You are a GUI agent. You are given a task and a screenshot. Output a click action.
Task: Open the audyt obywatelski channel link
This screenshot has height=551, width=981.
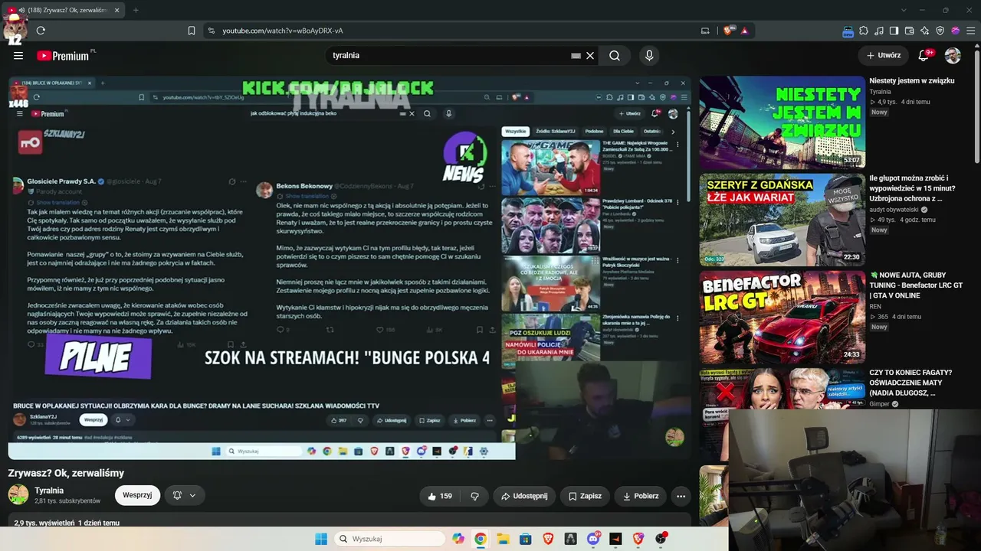(x=894, y=210)
